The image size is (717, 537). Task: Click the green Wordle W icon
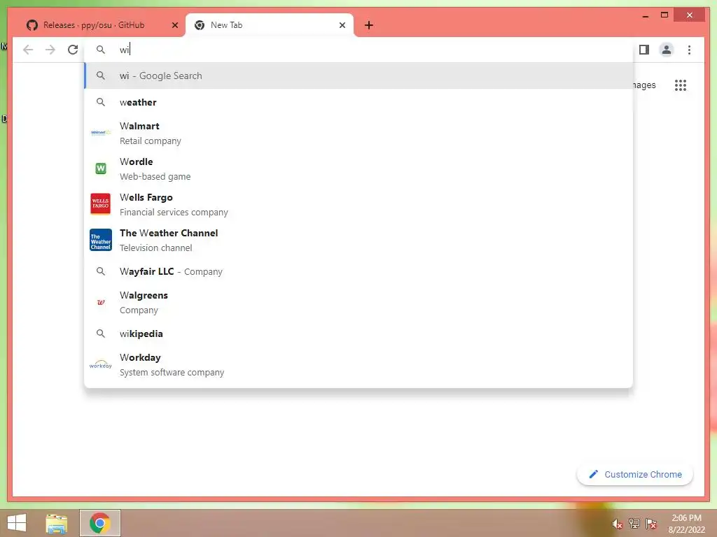pyautogui.click(x=101, y=169)
